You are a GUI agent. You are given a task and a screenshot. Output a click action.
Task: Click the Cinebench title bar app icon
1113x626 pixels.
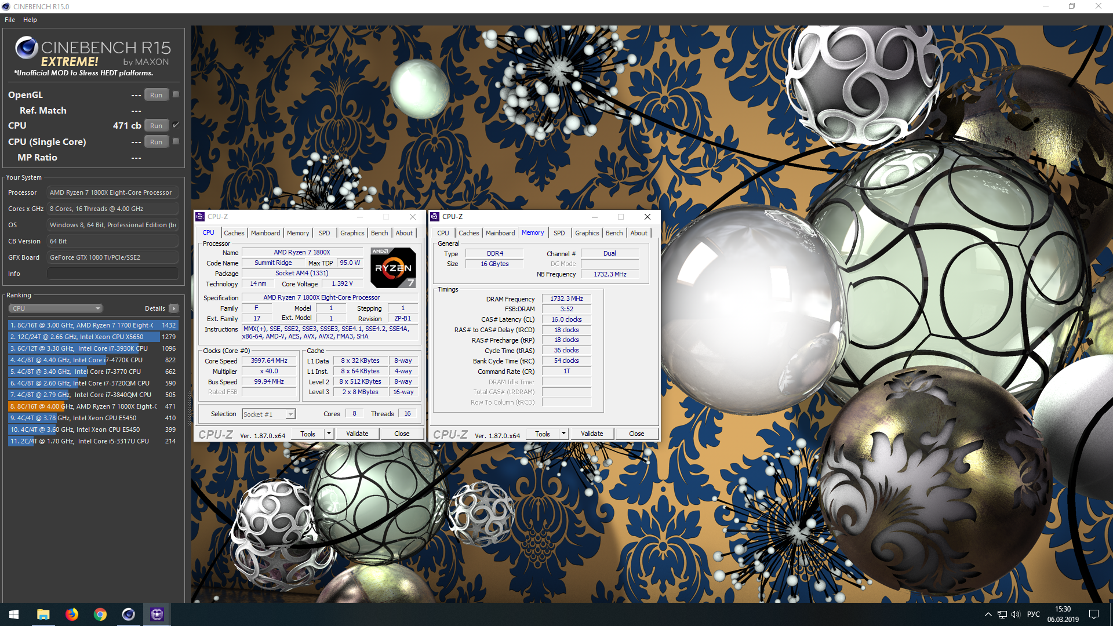coord(6,6)
